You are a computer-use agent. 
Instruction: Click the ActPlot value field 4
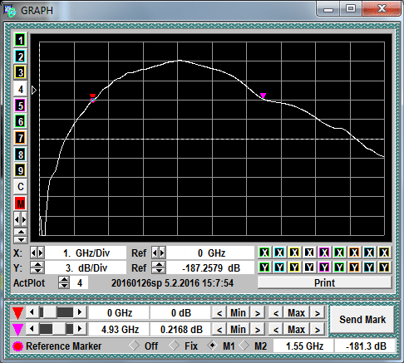(x=80, y=282)
